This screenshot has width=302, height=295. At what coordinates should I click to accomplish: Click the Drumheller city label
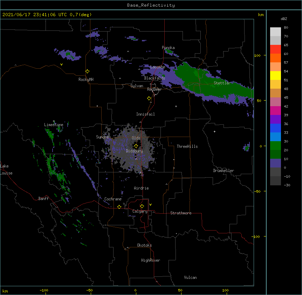(x=224, y=171)
